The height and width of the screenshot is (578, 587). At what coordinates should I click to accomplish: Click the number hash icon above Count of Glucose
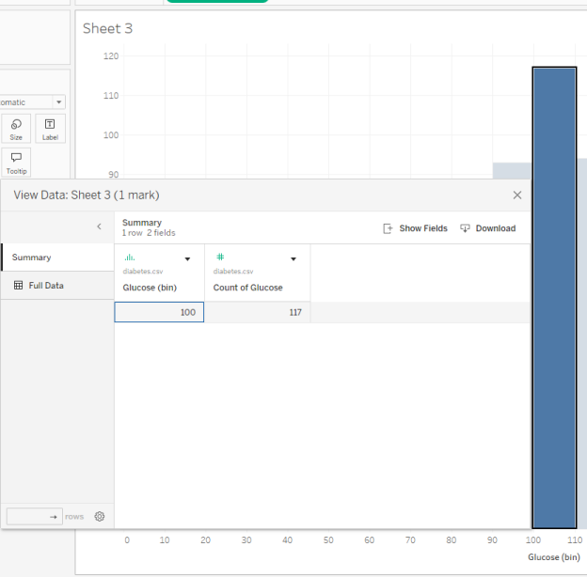tap(220, 257)
